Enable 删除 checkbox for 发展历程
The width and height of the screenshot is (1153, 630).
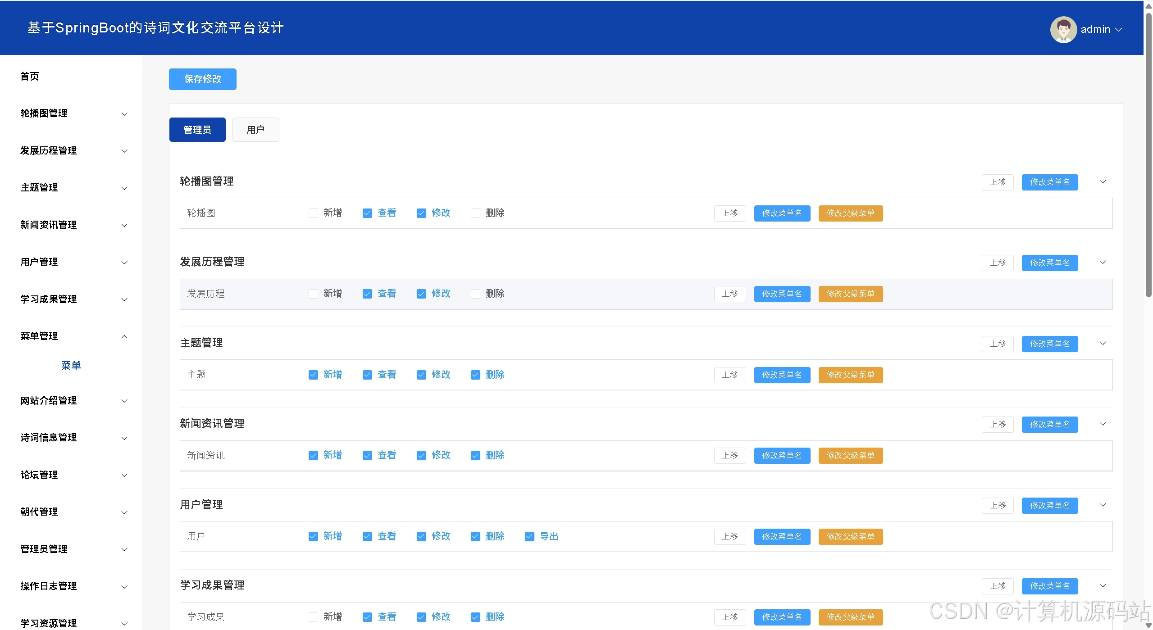[475, 294]
